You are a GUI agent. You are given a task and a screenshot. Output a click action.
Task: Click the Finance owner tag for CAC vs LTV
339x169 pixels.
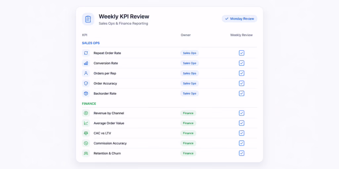point(188,133)
